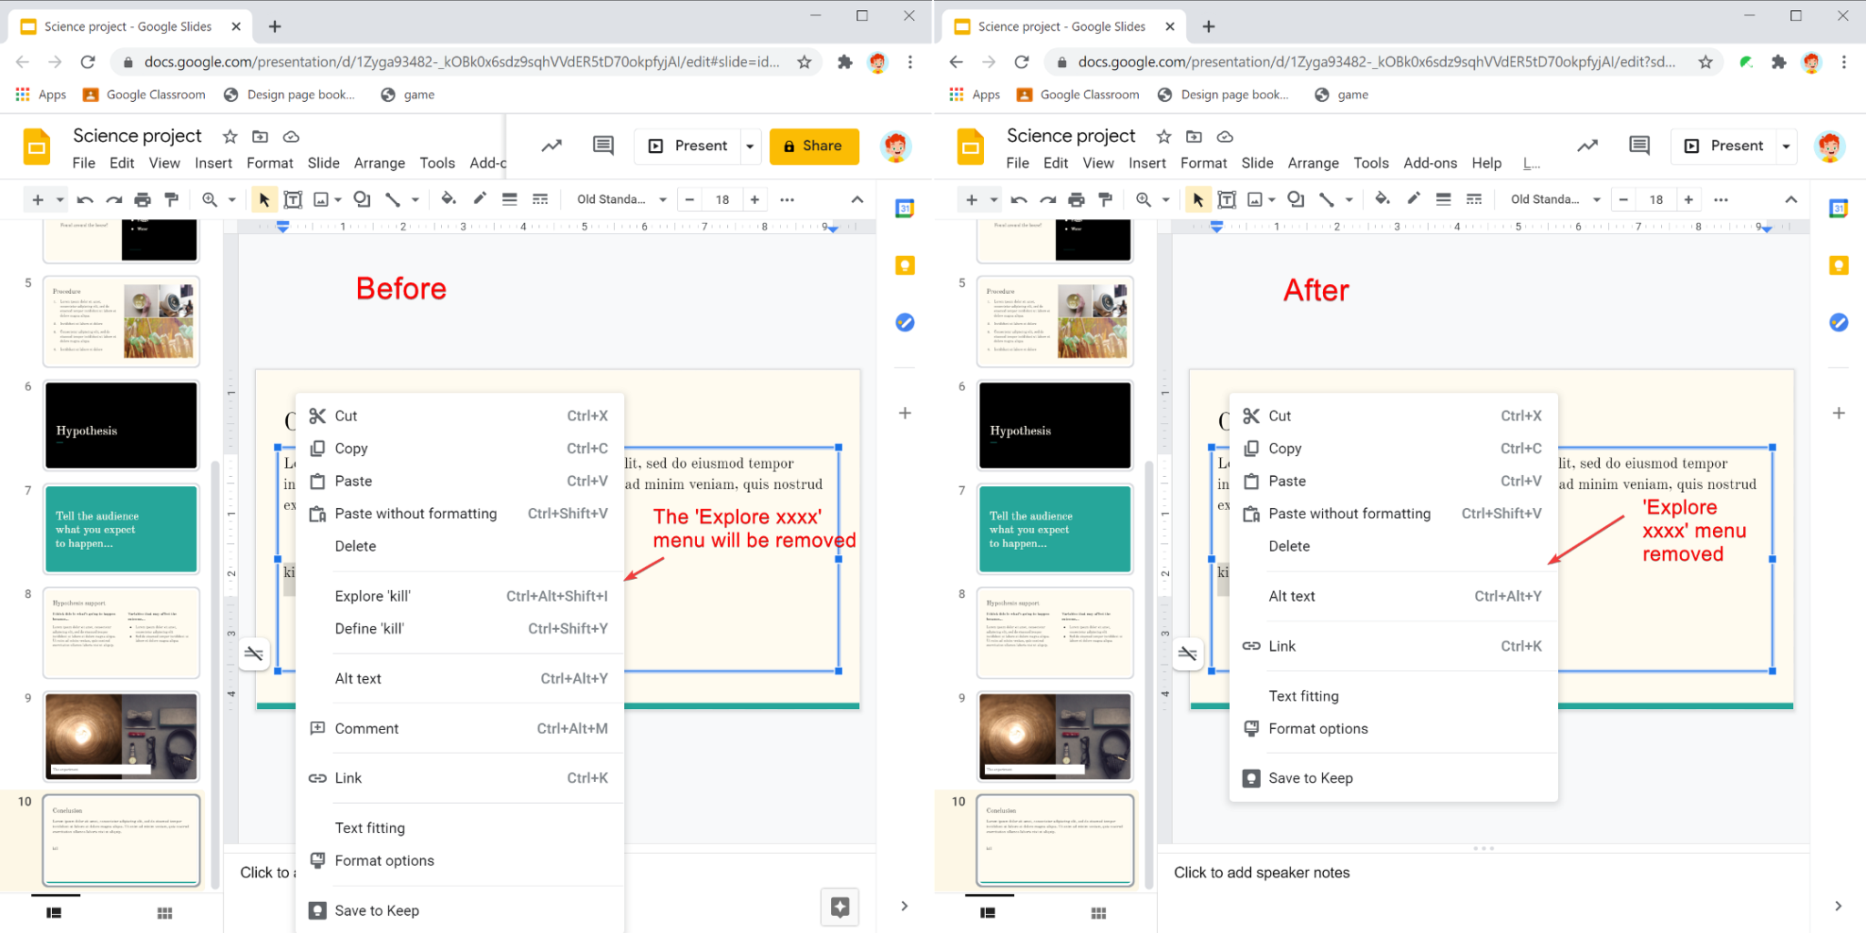
Task: Open the Google Keep sidebar panel
Action: 904,265
